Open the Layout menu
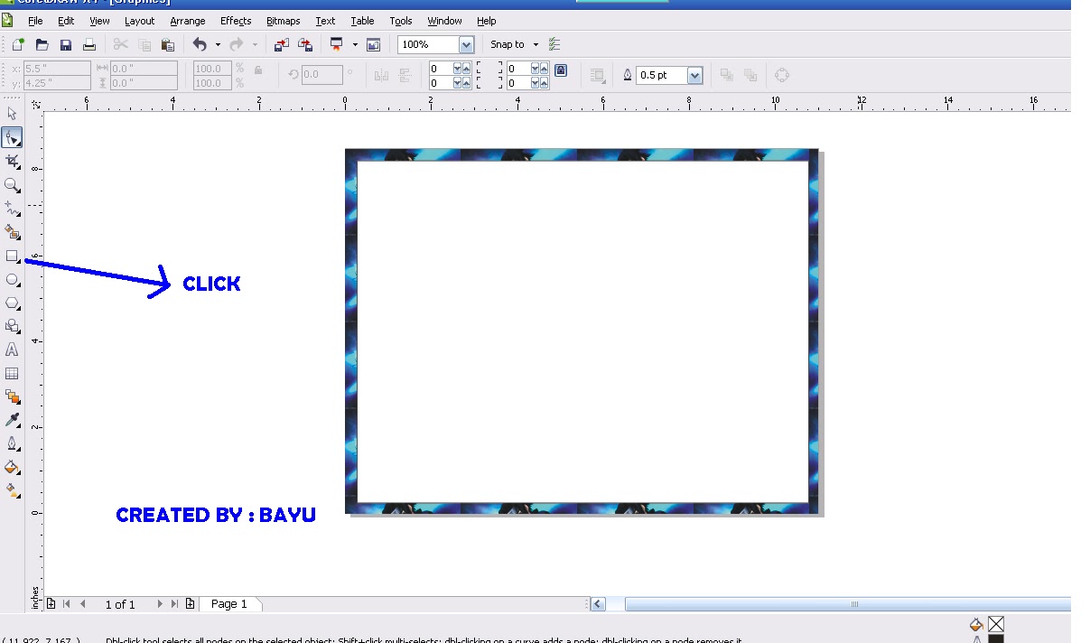1090x643 pixels. coord(140,21)
